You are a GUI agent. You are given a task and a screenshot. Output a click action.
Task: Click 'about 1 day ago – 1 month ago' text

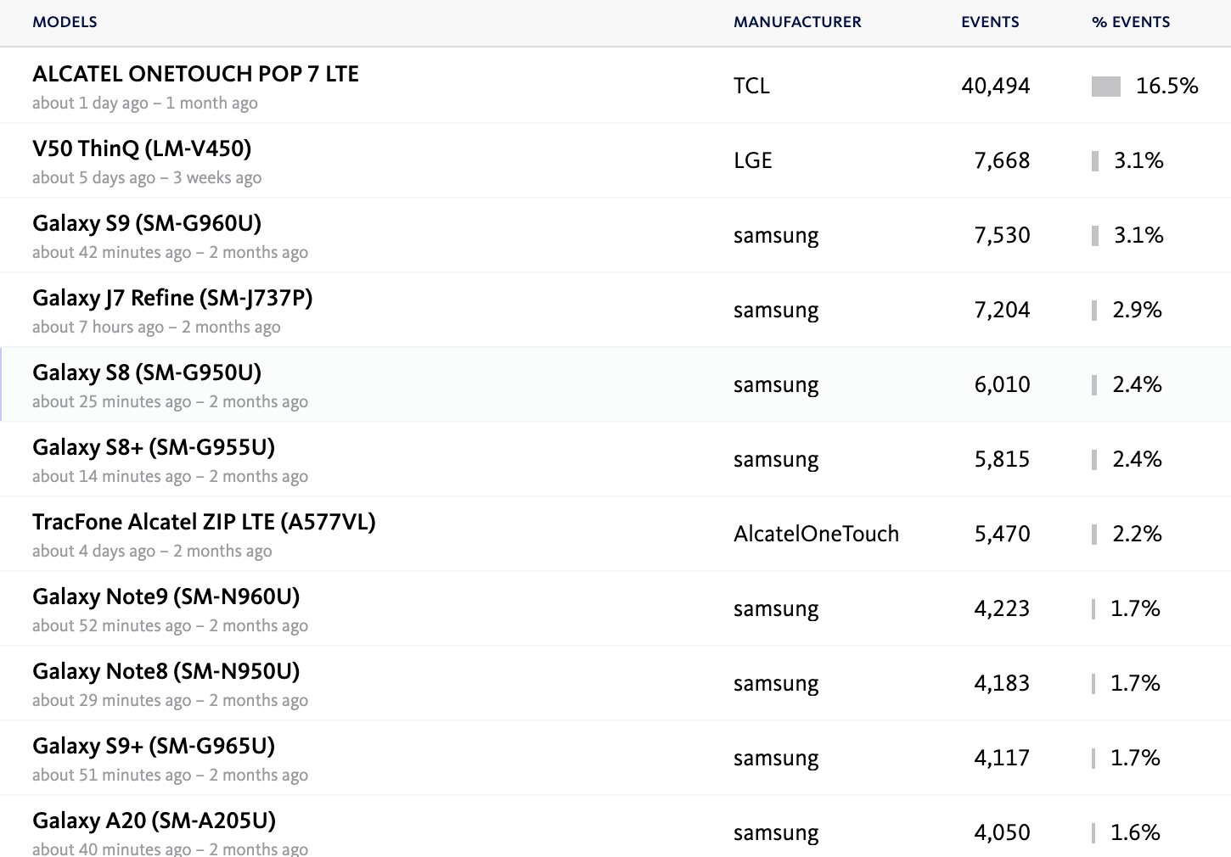coord(145,104)
